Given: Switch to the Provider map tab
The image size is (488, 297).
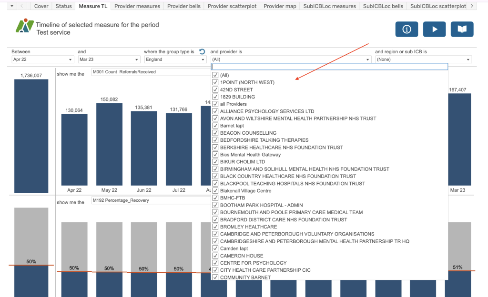Looking at the screenshot, I should click(x=279, y=6).
